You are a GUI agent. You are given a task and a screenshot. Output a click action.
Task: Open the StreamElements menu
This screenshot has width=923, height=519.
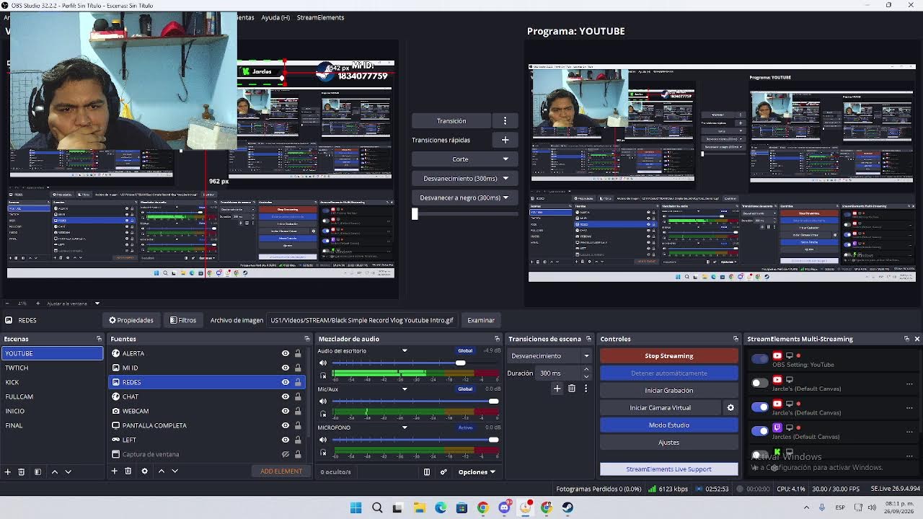(320, 17)
